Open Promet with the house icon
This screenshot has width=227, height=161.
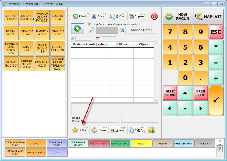(x=99, y=130)
